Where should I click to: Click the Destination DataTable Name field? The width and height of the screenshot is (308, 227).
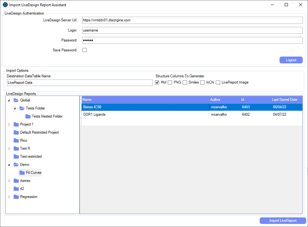tap(80, 83)
